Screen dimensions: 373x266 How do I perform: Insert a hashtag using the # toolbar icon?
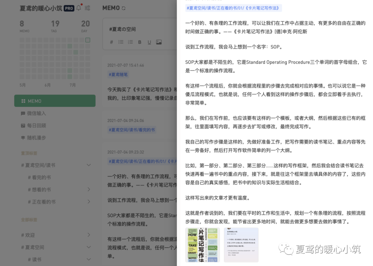pos(111,42)
